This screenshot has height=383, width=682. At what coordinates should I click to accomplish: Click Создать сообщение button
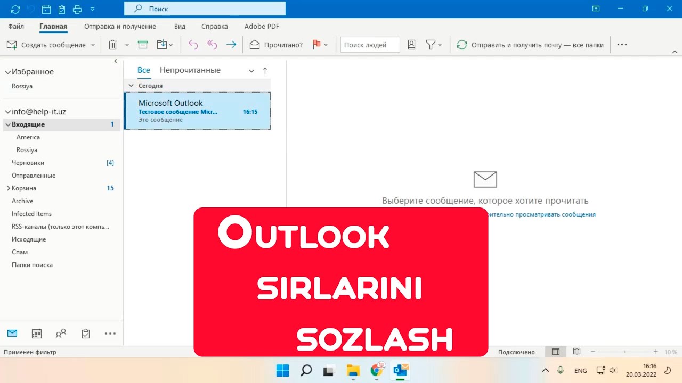(46, 45)
